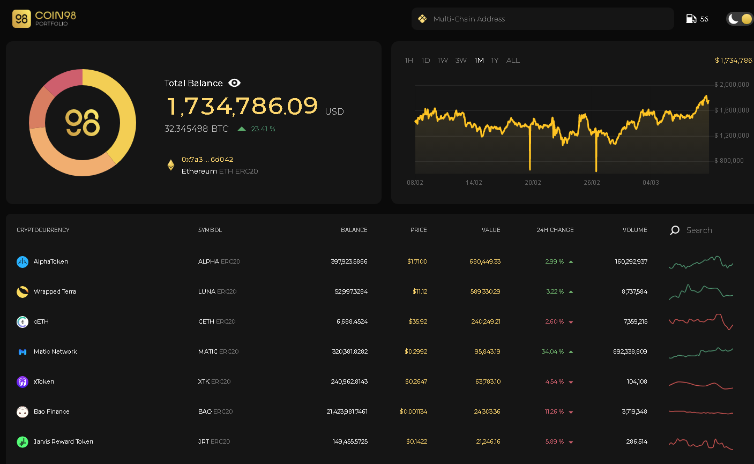Image resolution: width=754 pixels, height=464 pixels.
Task: Select the 1Y chart range
Action: pos(495,61)
